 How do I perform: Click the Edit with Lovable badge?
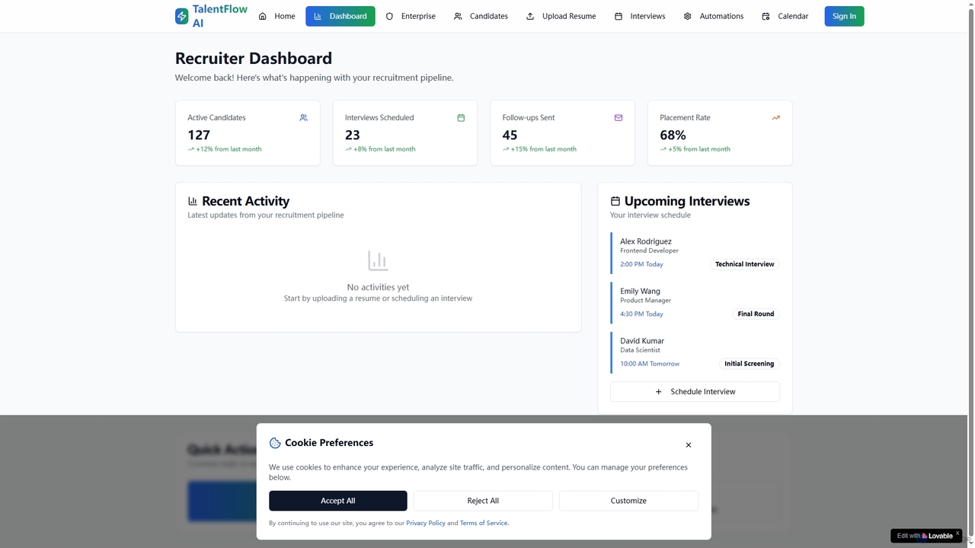[925, 536]
